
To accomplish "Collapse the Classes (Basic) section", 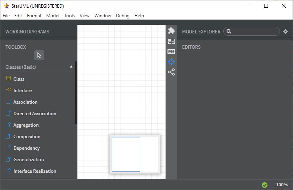I will [x=71, y=67].
